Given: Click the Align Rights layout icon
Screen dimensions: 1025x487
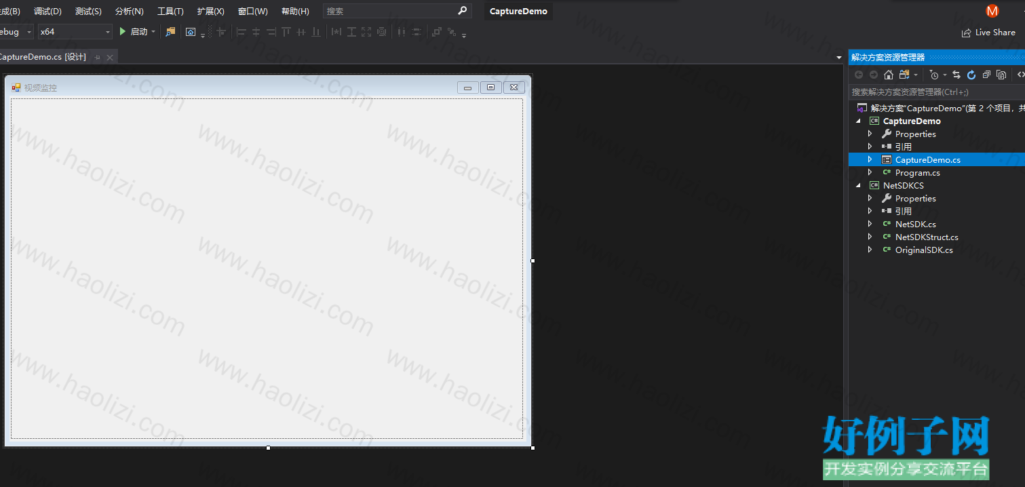Looking at the screenshot, I should [x=271, y=32].
